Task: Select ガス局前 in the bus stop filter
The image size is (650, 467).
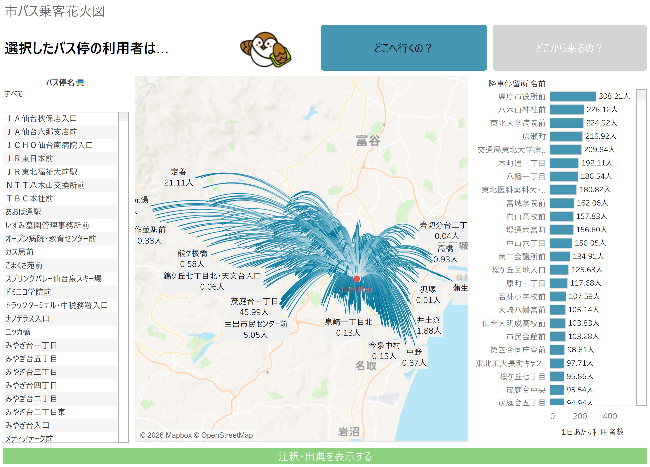Action: tap(19, 252)
